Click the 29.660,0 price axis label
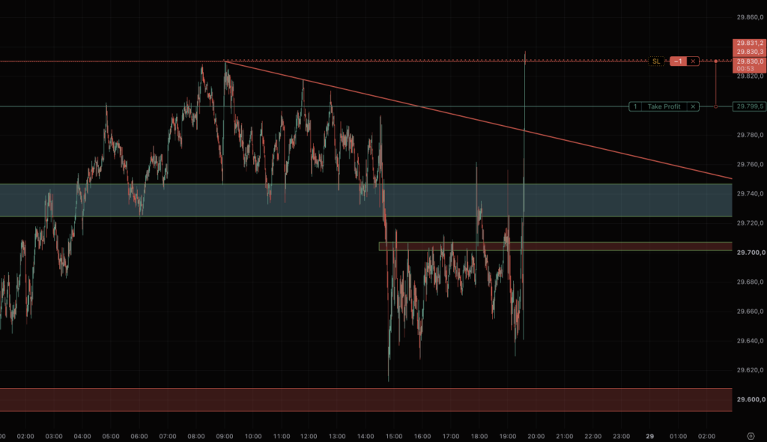Image resolution: width=767 pixels, height=442 pixels. tap(750, 312)
